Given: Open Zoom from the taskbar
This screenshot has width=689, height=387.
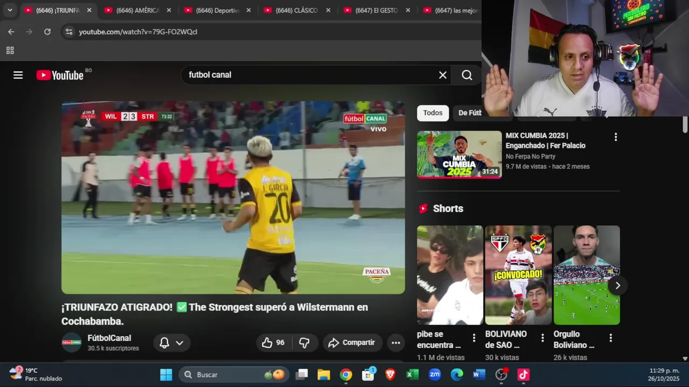Looking at the screenshot, I should pyautogui.click(x=434, y=375).
